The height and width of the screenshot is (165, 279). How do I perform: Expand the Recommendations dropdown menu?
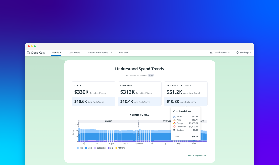click(x=100, y=53)
